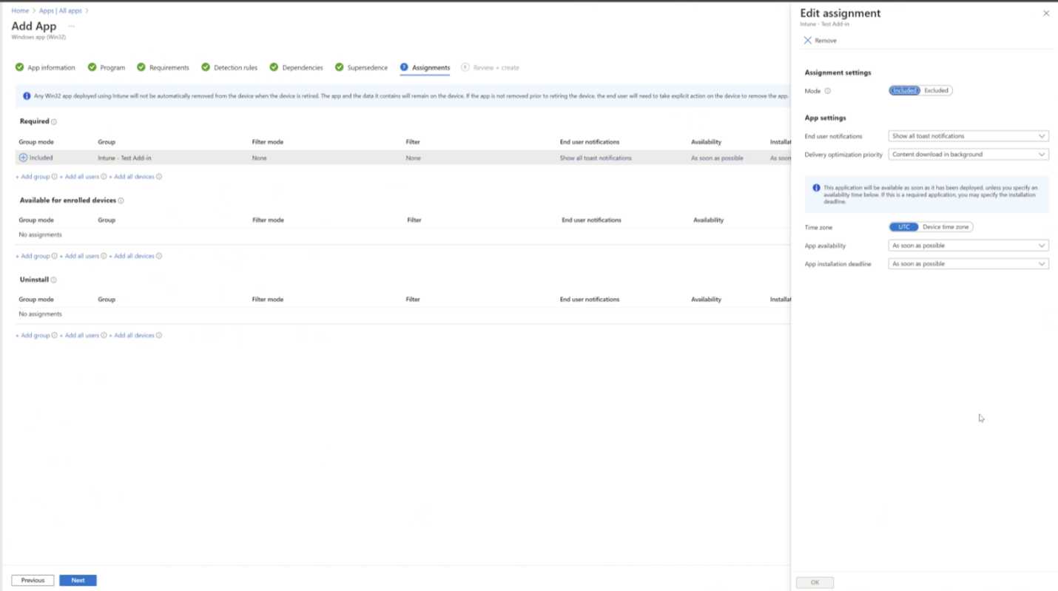Select UTC time zone option
This screenshot has width=1058, height=591.
click(903, 227)
